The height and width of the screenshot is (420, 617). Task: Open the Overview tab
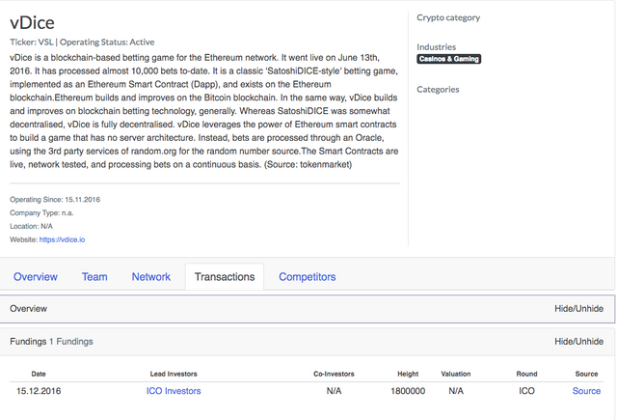(x=36, y=276)
